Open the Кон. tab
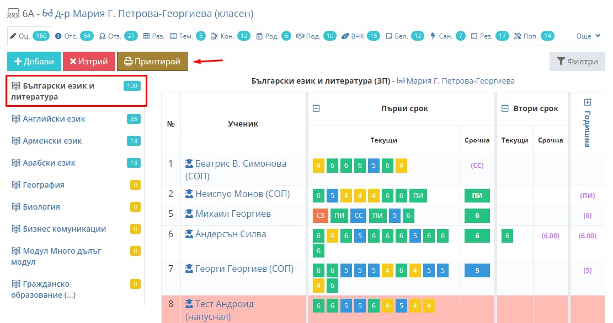 pos(230,36)
